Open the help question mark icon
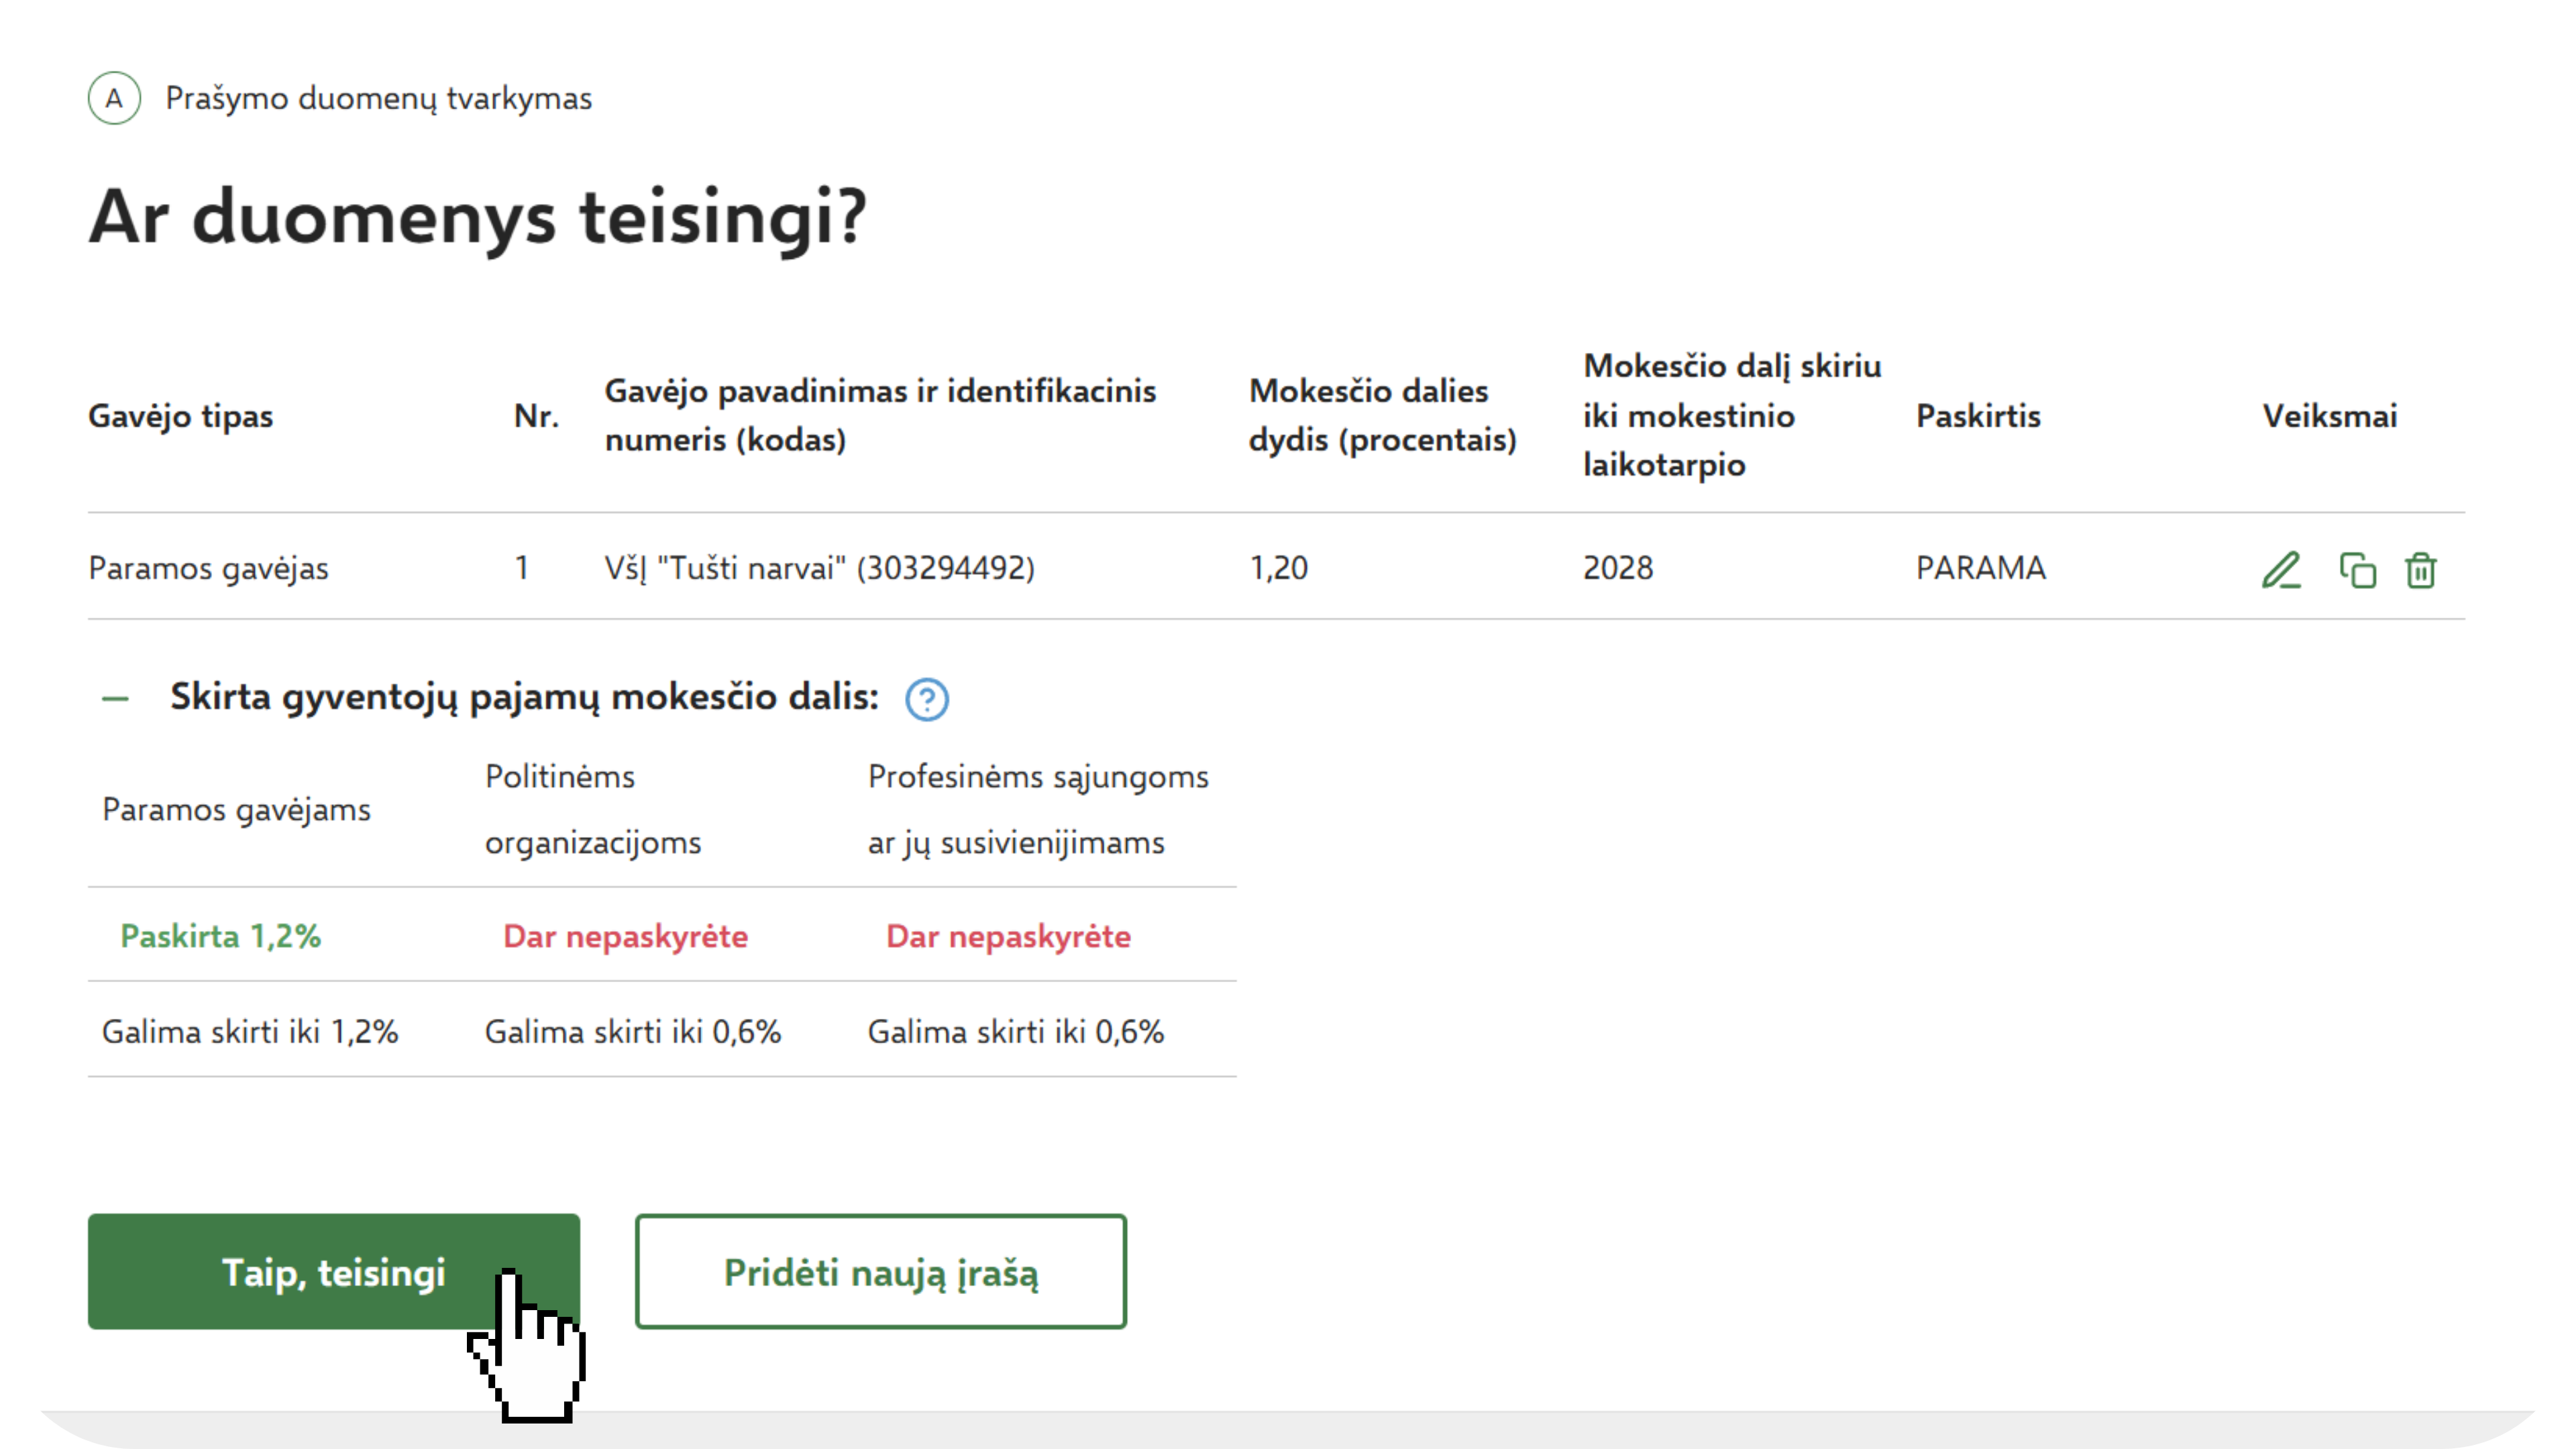The width and height of the screenshot is (2576, 1449). click(x=926, y=699)
